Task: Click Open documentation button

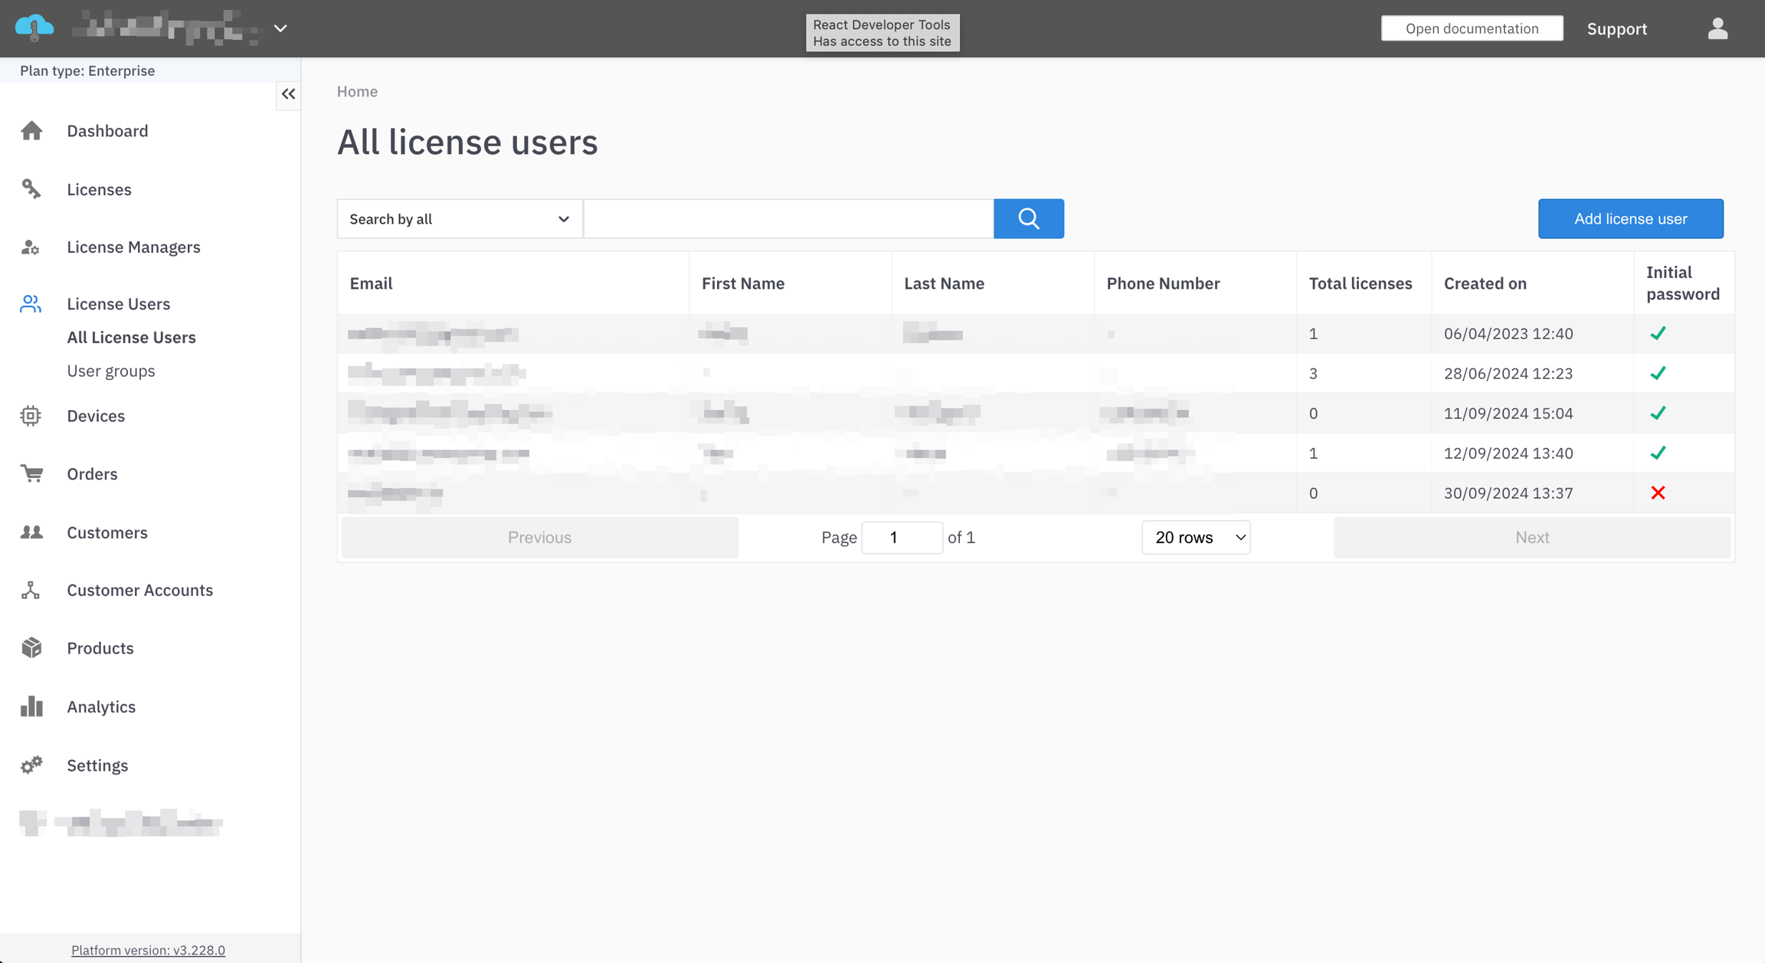Action: click(1472, 29)
